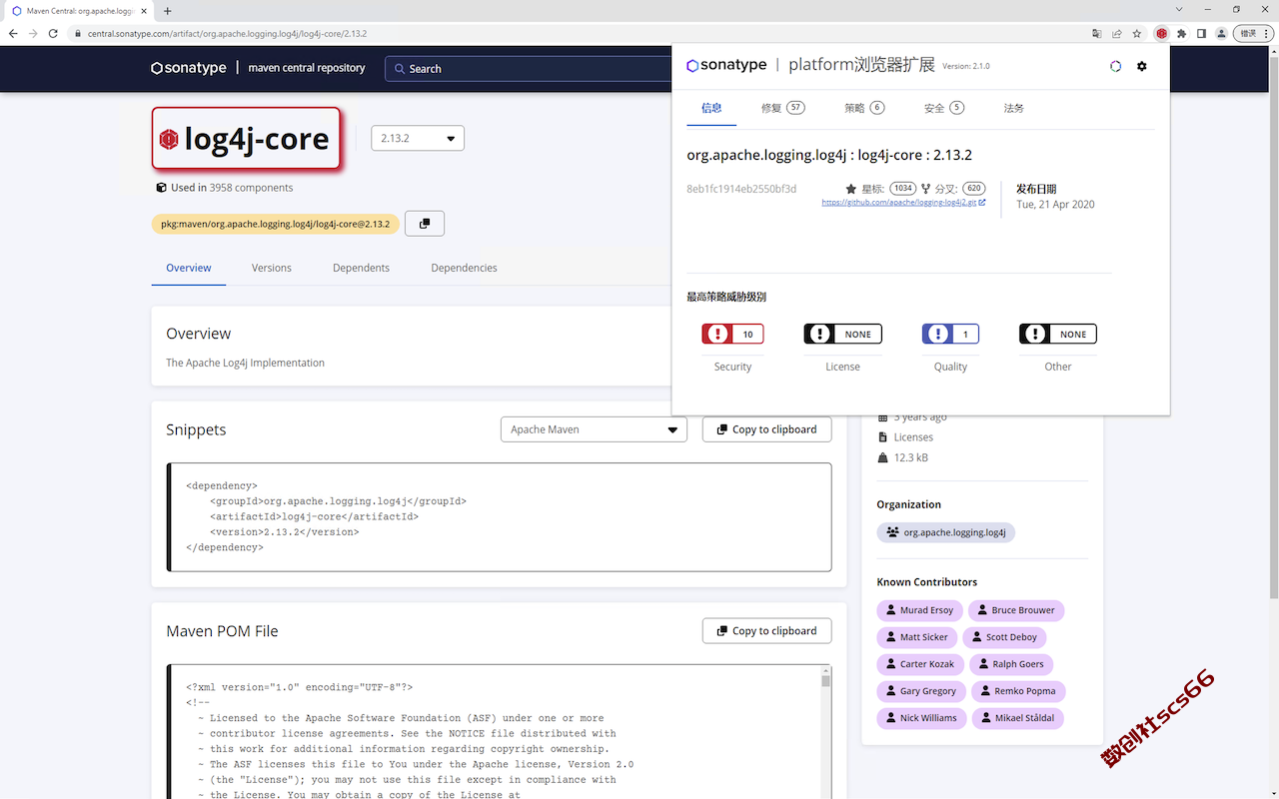Open a new browser tab
The width and height of the screenshot is (1279, 799).
coord(167,11)
